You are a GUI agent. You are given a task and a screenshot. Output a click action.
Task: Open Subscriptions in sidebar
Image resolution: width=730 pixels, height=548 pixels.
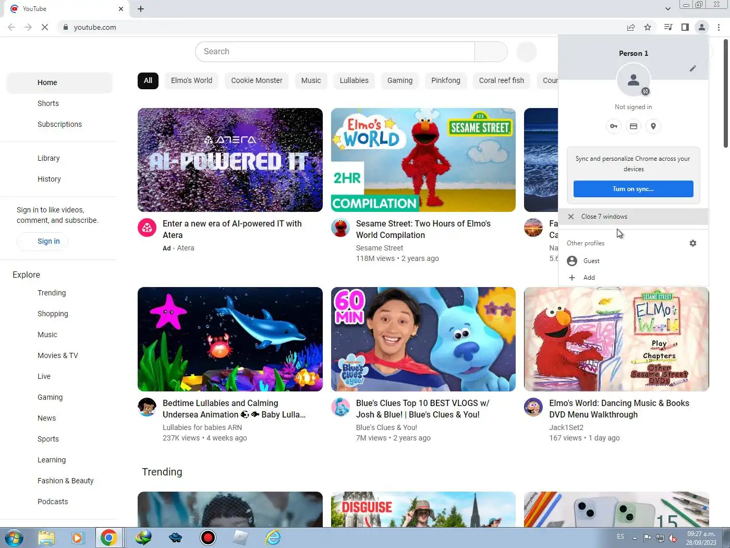[59, 124]
